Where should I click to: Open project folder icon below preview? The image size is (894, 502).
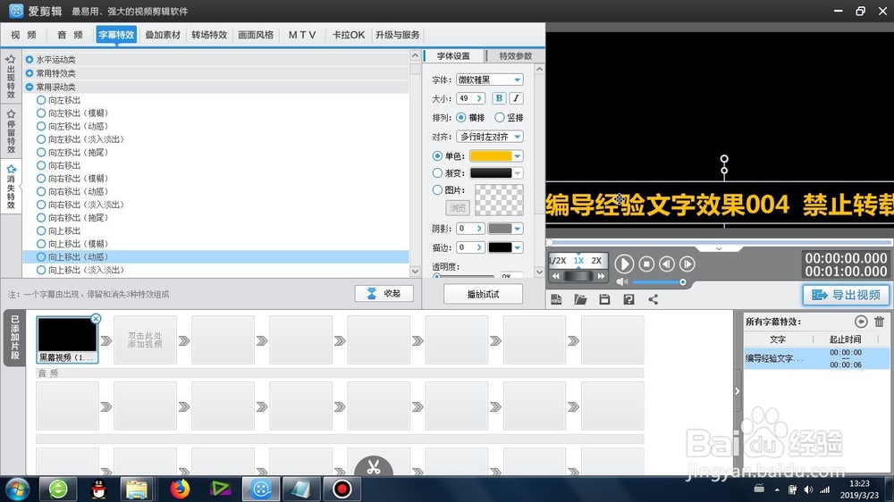coord(580,299)
